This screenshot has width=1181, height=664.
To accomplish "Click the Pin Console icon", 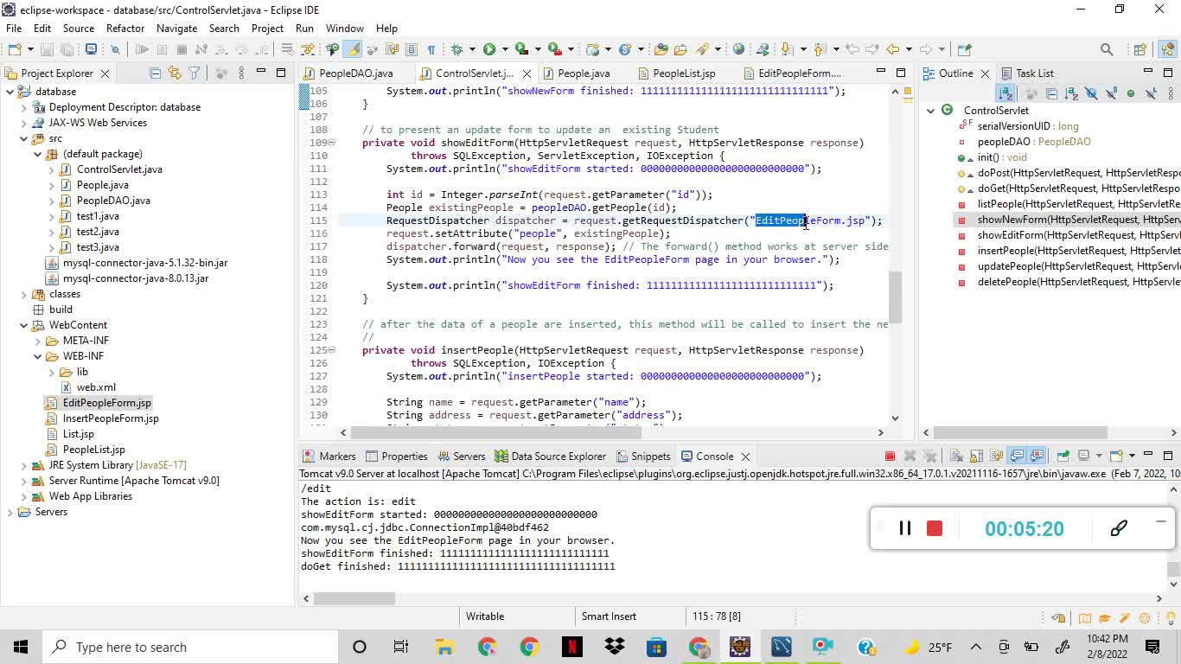I will point(1063,456).
